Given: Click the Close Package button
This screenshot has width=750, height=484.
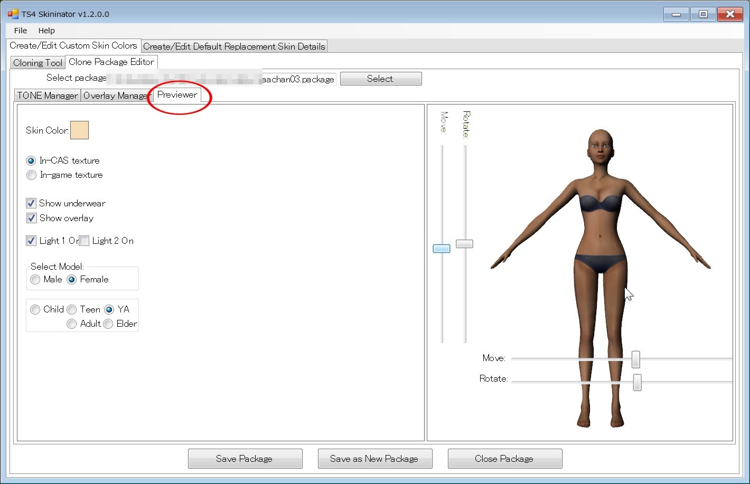Looking at the screenshot, I should [x=504, y=459].
